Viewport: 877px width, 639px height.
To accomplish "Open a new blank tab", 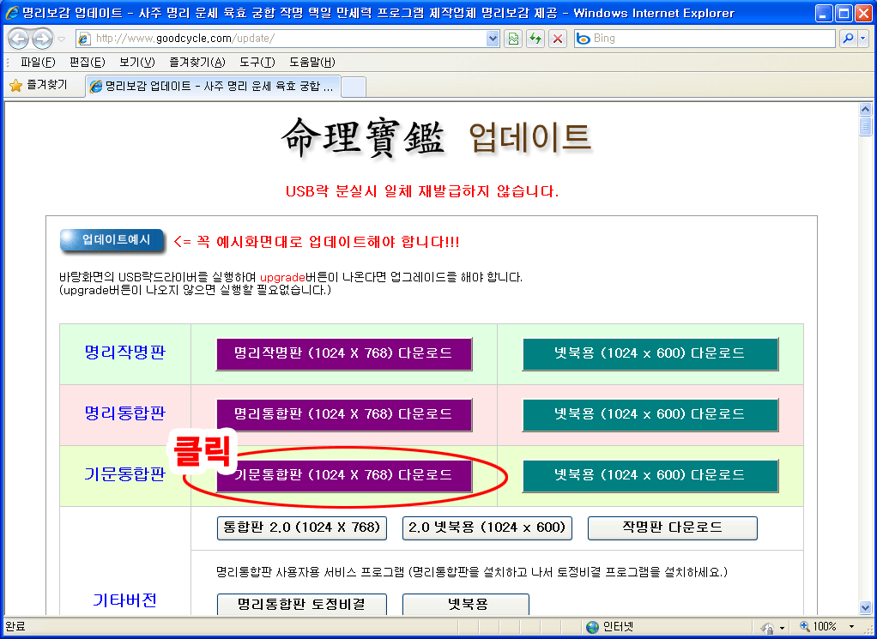I will (354, 87).
